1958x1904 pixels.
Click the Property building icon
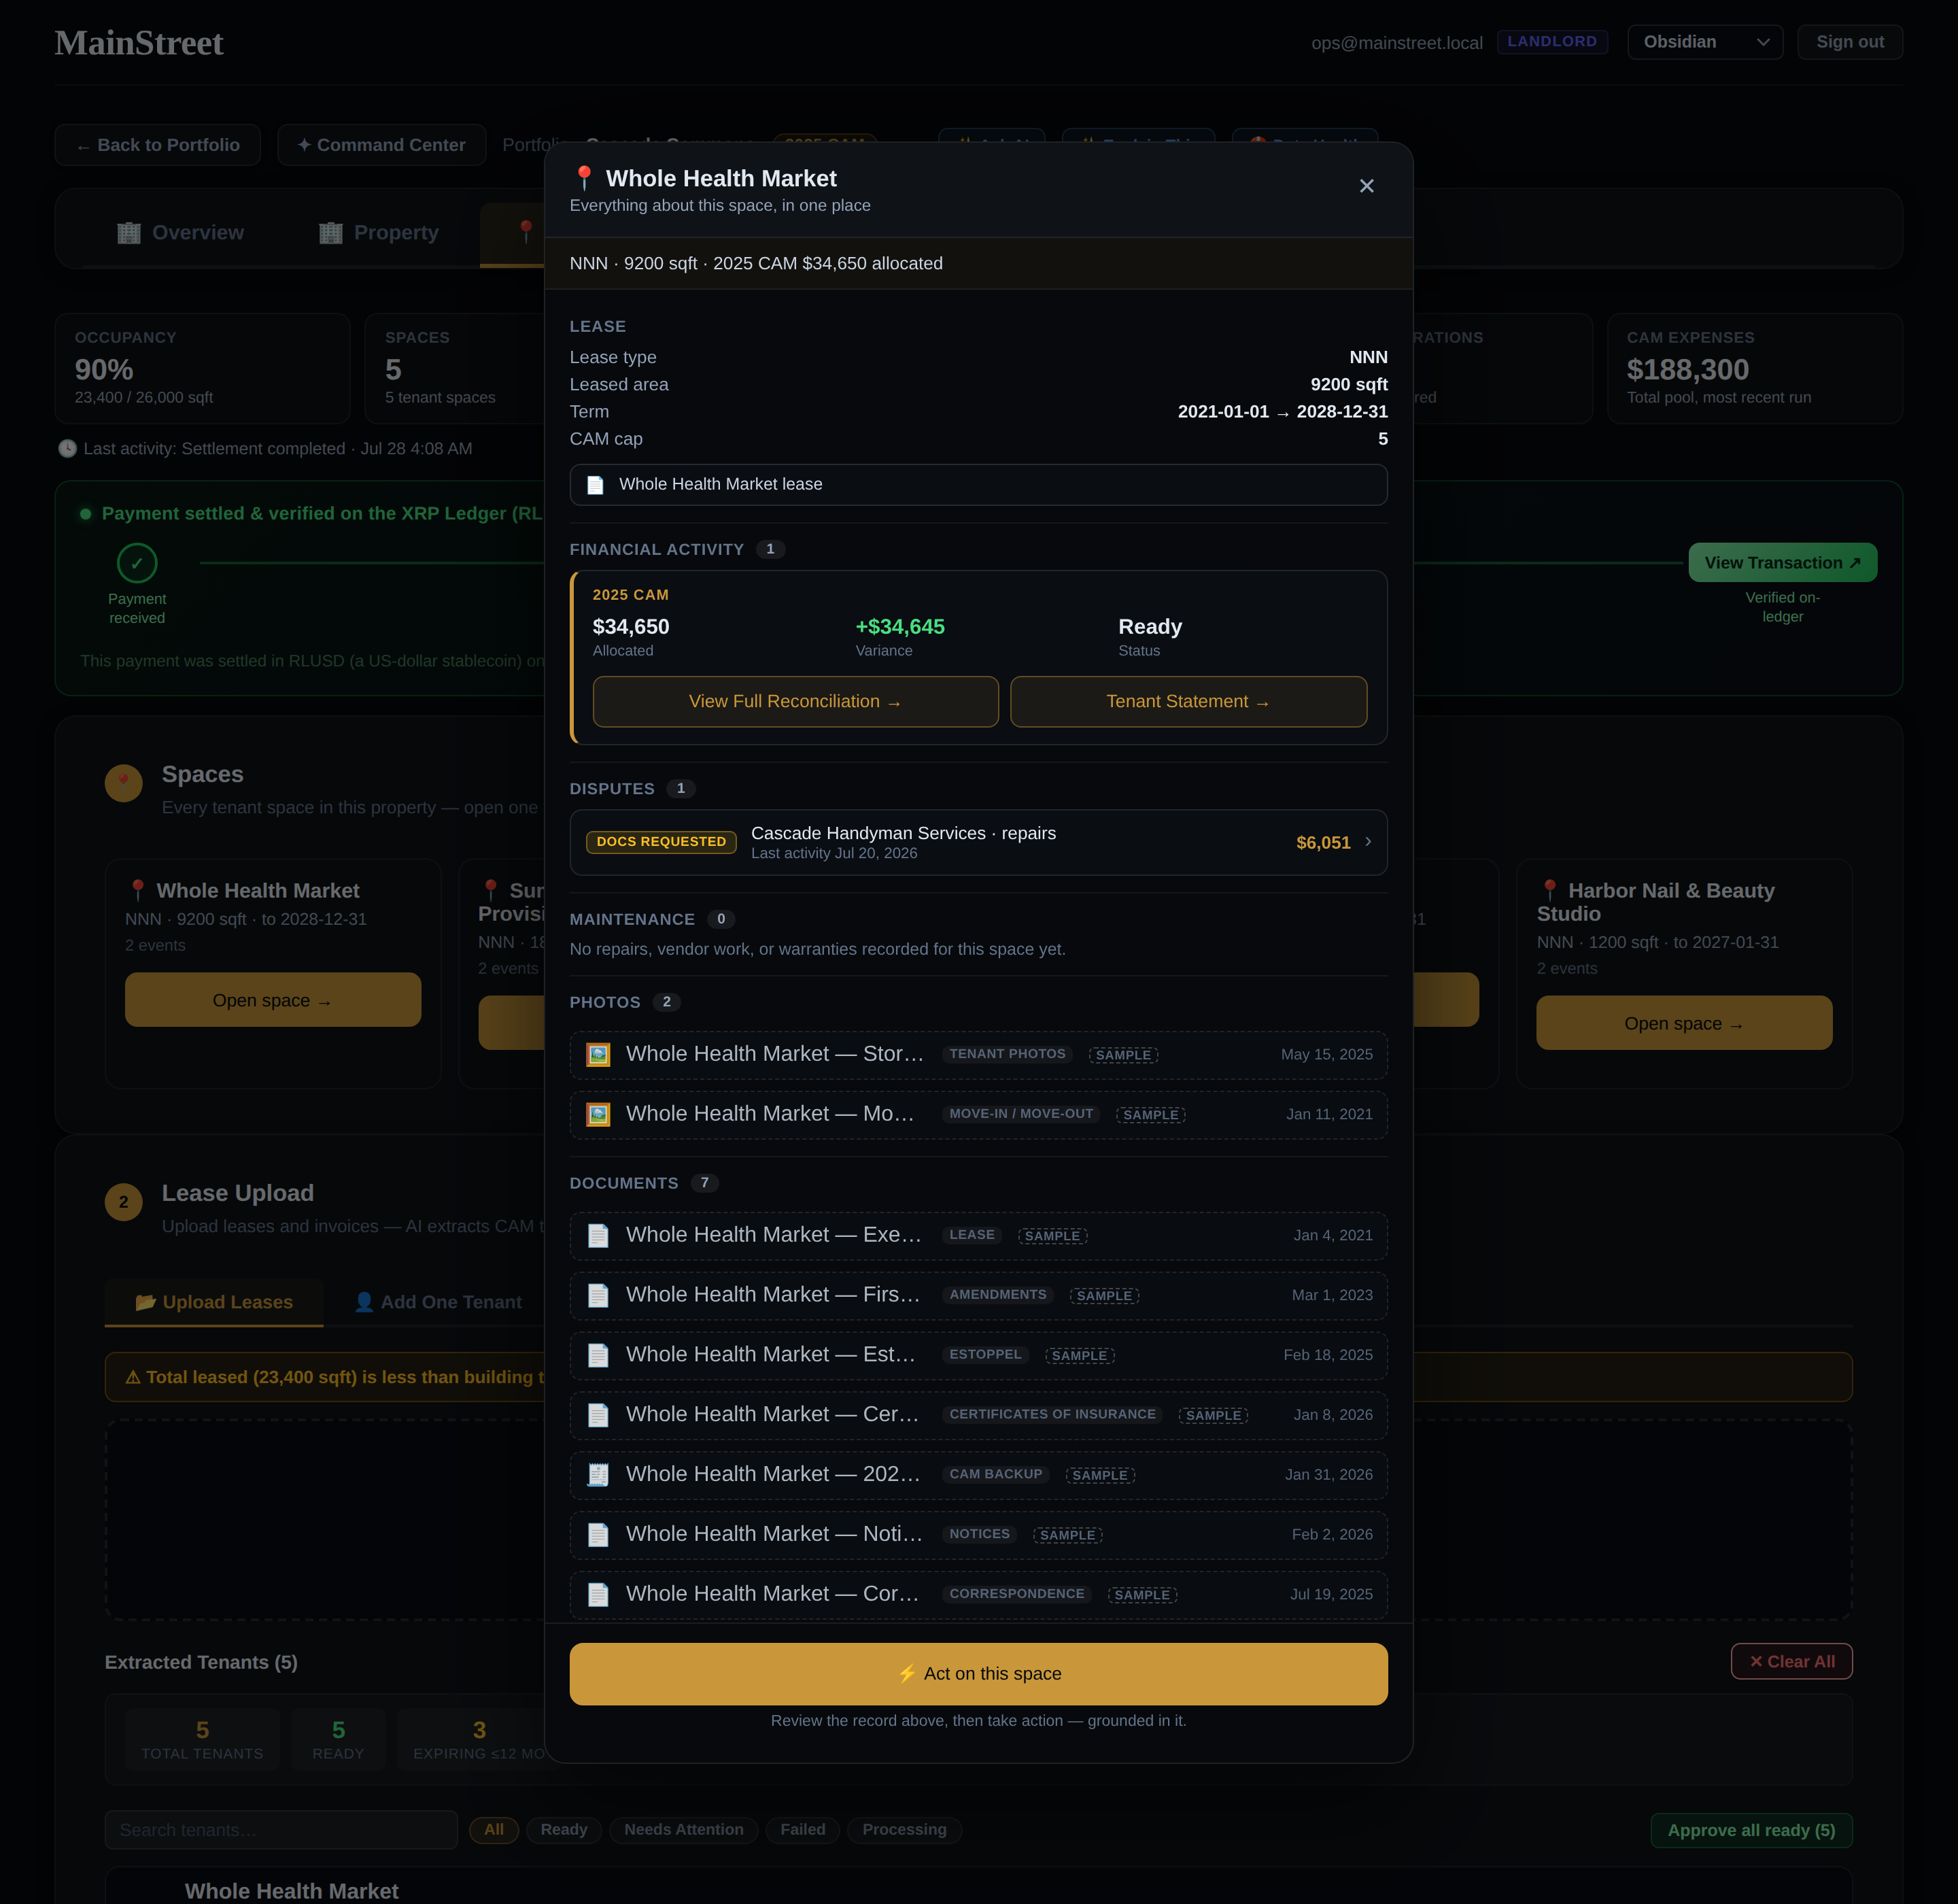click(x=331, y=233)
